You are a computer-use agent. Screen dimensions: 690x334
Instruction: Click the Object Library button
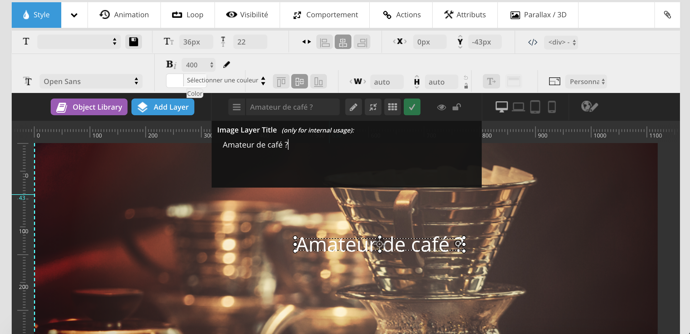tap(89, 107)
